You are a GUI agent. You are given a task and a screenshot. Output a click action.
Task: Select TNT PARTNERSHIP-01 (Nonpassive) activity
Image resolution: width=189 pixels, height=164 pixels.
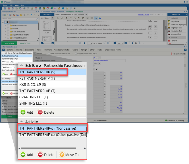coord(52,128)
